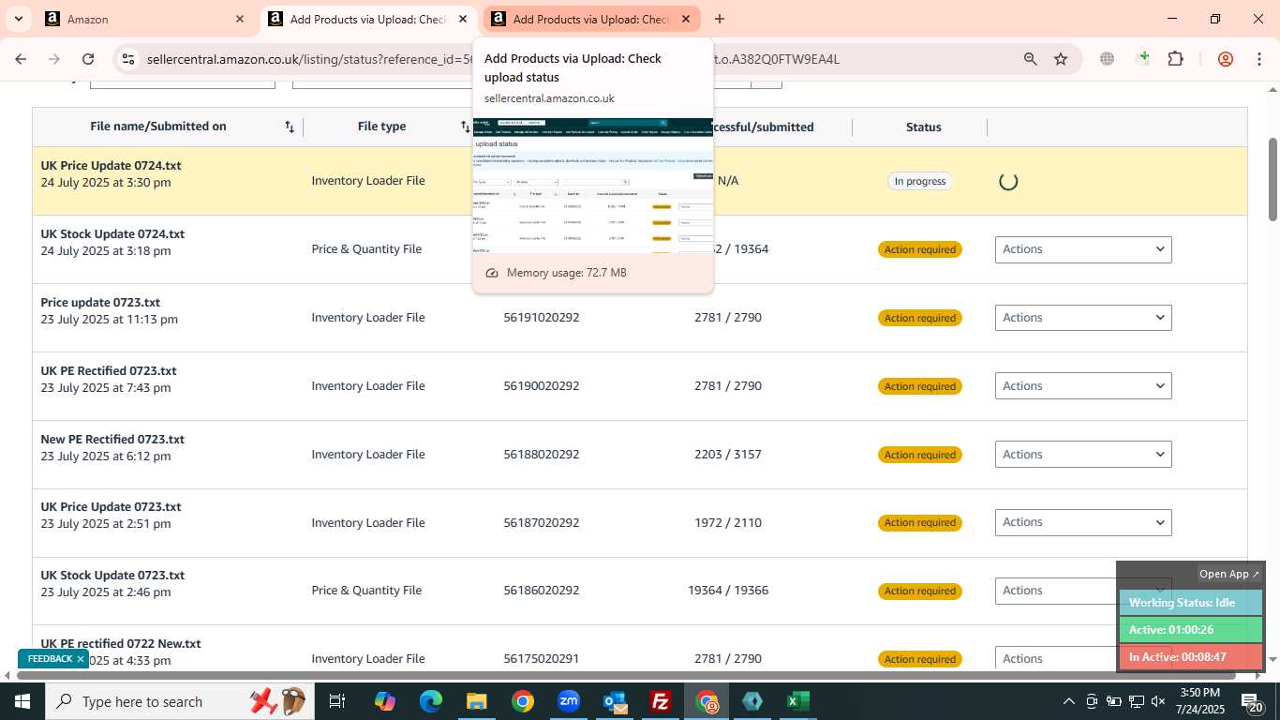The width and height of the screenshot is (1280, 720).
Task: Go back using the browser back arrow
Action: click(x=21, y=59)
